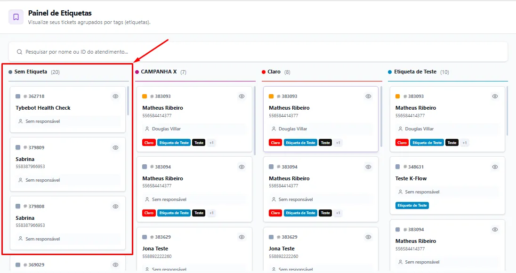
Task: Click person icon beside Douglas Villar in CAMPANHA X
Action: (147, 129)
